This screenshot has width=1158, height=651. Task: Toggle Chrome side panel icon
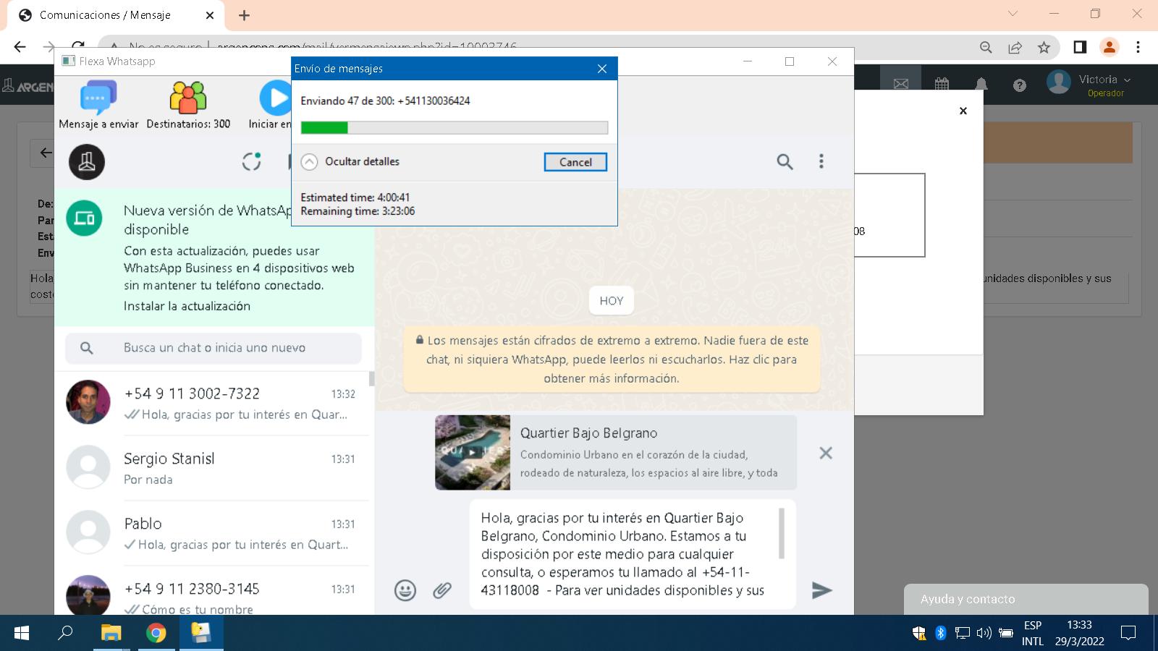pyautogui.click(x=1080, y=47)
